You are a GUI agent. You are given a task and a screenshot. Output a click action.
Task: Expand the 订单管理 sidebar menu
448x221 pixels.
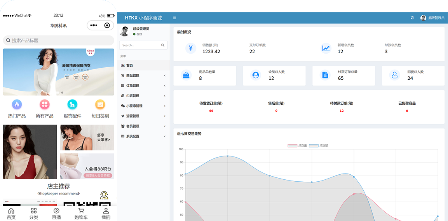coord(143,86)
